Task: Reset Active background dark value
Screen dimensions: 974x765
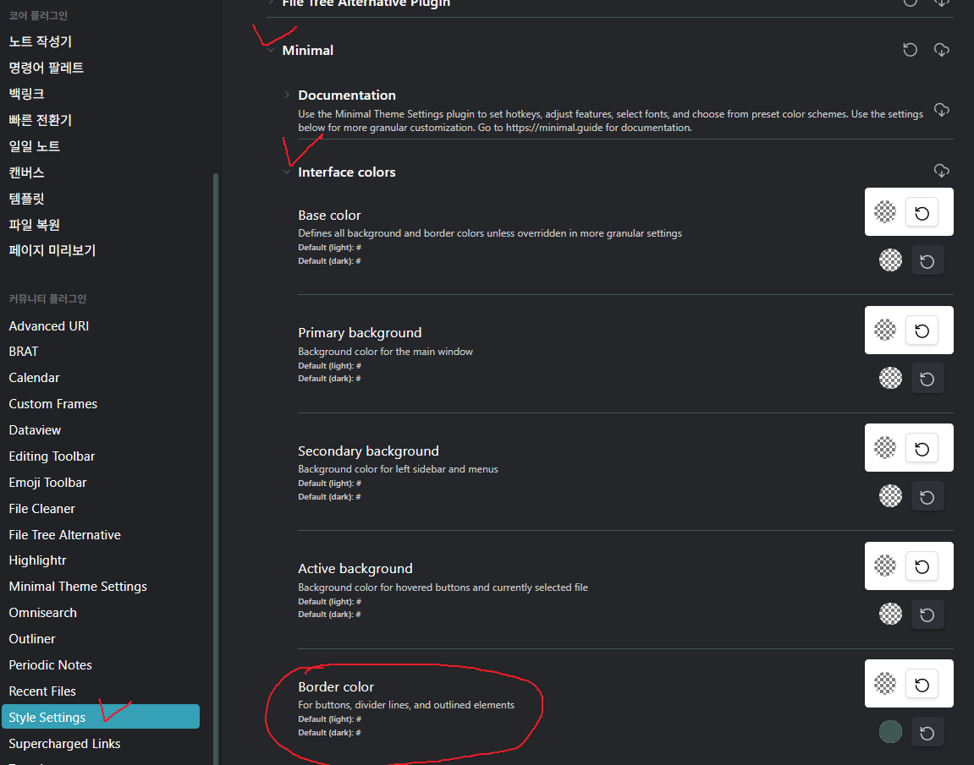Action: [x=927, y=615]
